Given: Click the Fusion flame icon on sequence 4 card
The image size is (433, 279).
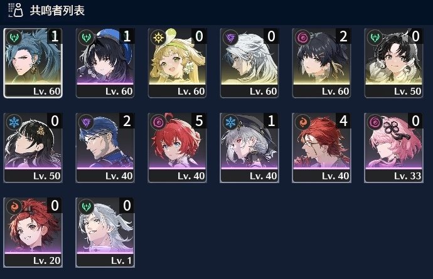Looking at the screenshot, I should 303,122.
